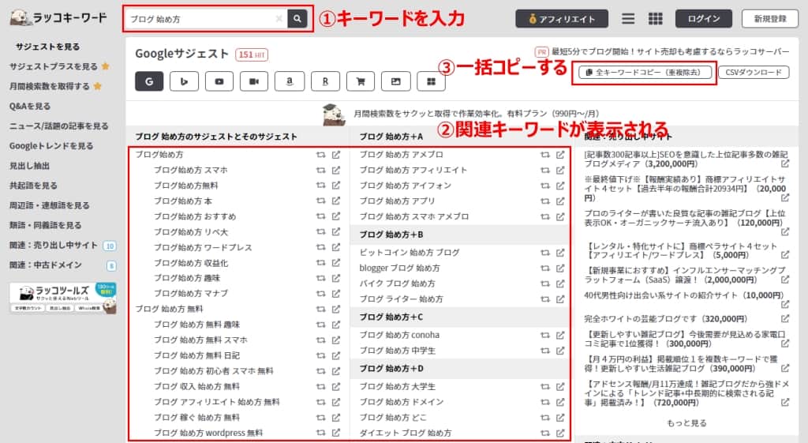
Task: Open the hamburger menu icon
Action: click(x=627, y=19)
